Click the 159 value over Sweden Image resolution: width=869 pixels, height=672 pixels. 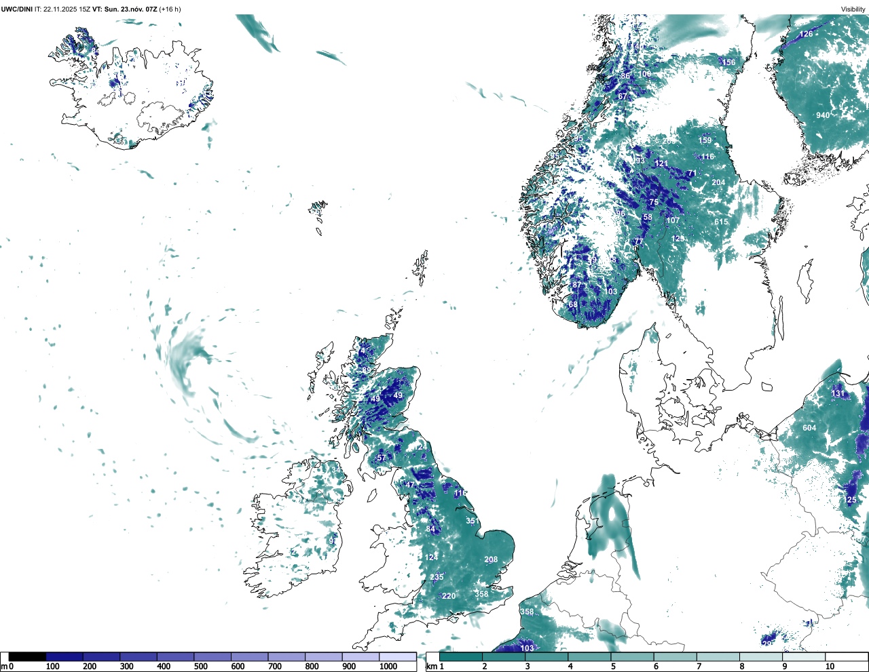pos(705,140)
